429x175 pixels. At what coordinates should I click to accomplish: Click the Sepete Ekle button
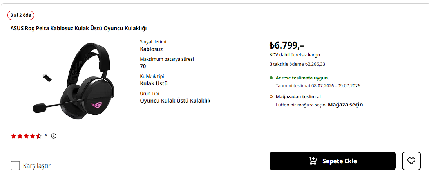[332, 161]
